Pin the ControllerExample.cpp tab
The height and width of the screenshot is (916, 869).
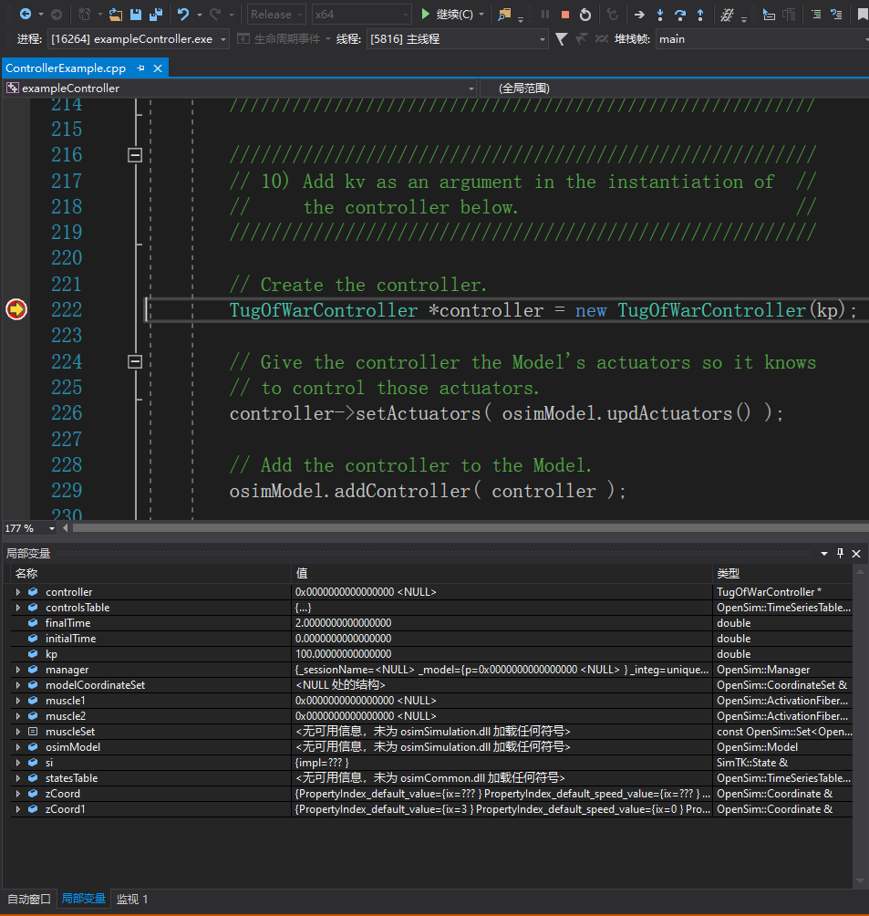[x=141, y=68]
